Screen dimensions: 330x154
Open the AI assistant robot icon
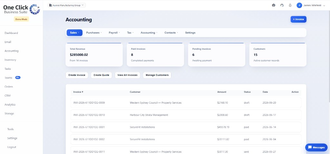point(274,5)
